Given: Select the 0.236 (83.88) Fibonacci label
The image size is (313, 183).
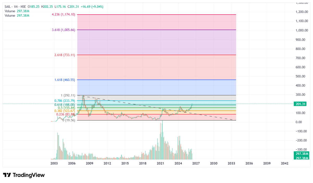Looking at the screenshot, I should pos(66,114).
